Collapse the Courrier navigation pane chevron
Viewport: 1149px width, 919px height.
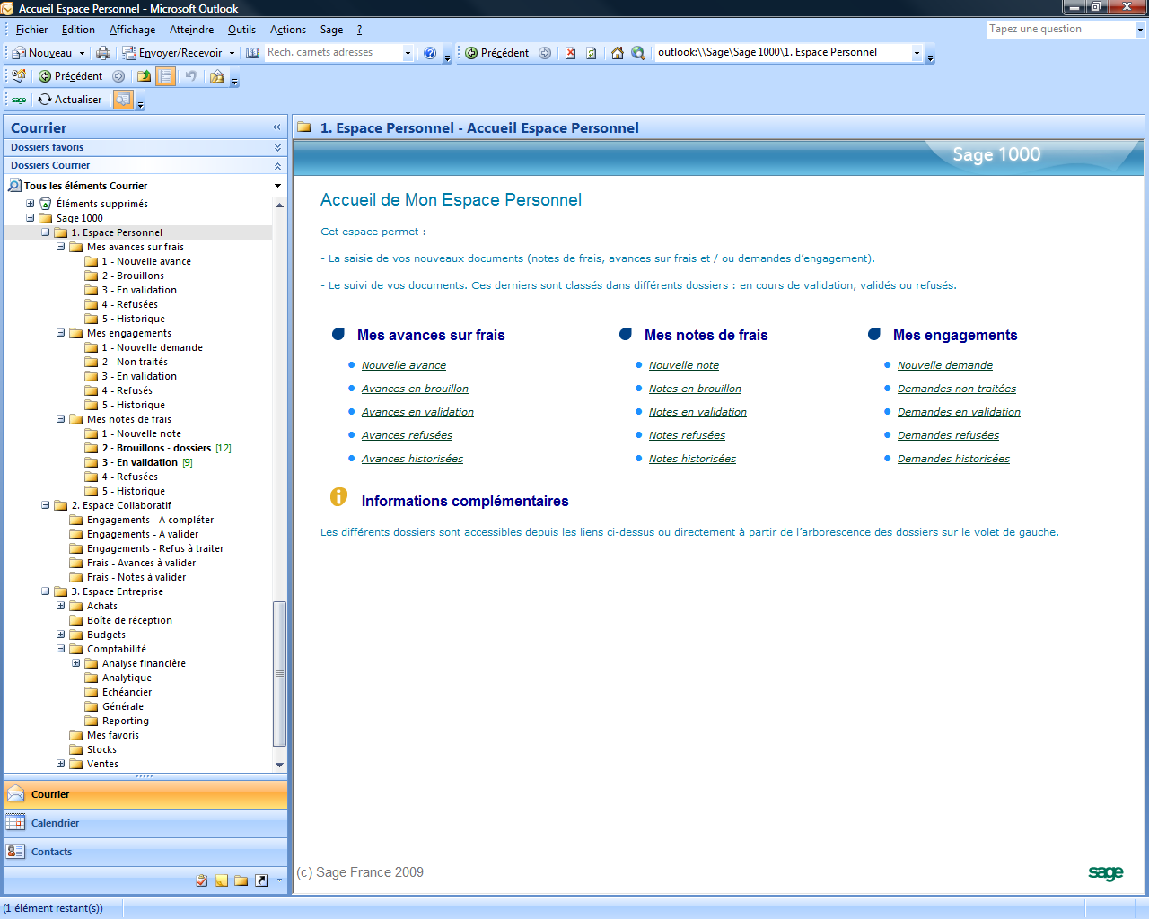pos(276,127)
